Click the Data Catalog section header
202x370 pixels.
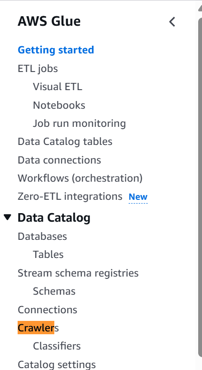coord(54,217)
